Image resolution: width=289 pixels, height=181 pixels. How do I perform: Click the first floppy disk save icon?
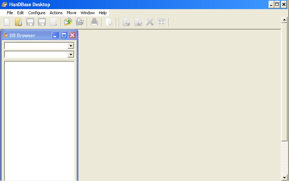click(x=30, y=22)
